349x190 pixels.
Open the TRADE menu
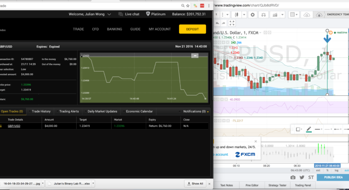click(x=78, y=29)
